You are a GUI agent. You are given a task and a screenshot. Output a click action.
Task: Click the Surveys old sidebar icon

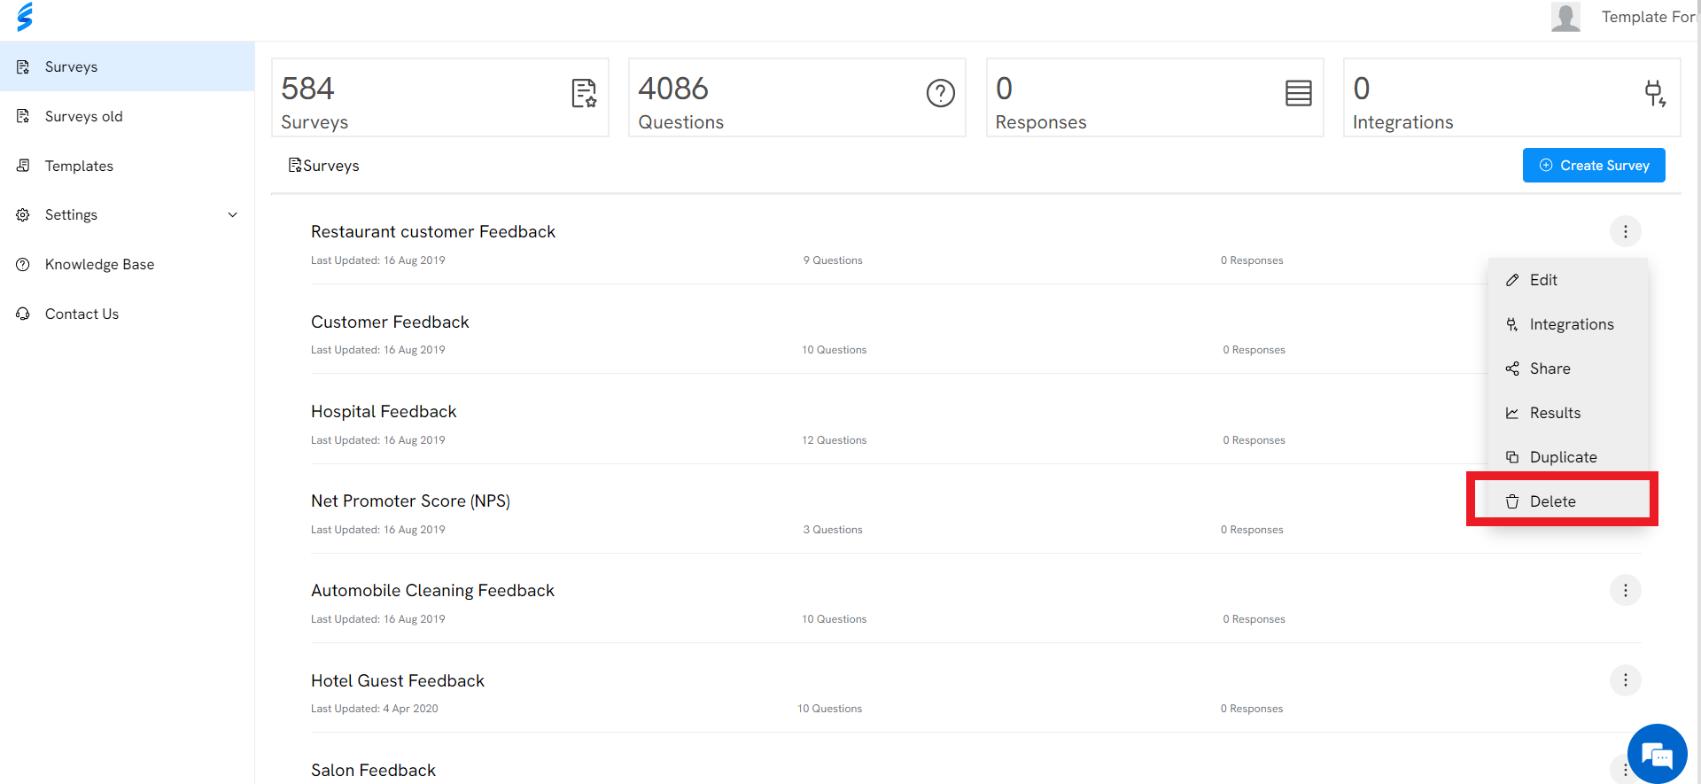click(x=23, y=116)
